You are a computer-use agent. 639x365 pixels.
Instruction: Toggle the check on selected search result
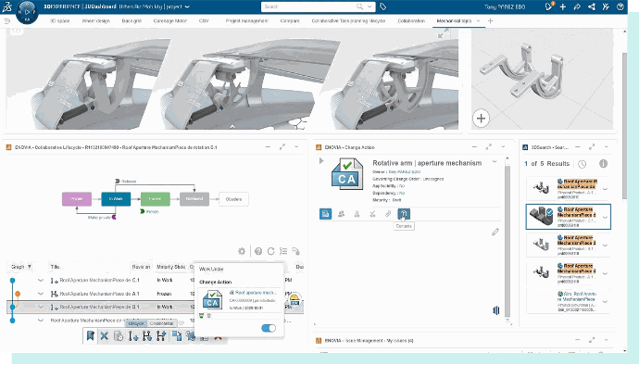point(550,212)
